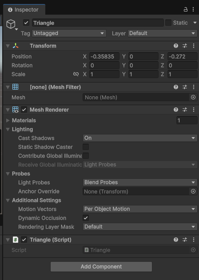Screen dimensions: 199x280
Task: Click the Rotation Z field
Action: coord(183,65)
